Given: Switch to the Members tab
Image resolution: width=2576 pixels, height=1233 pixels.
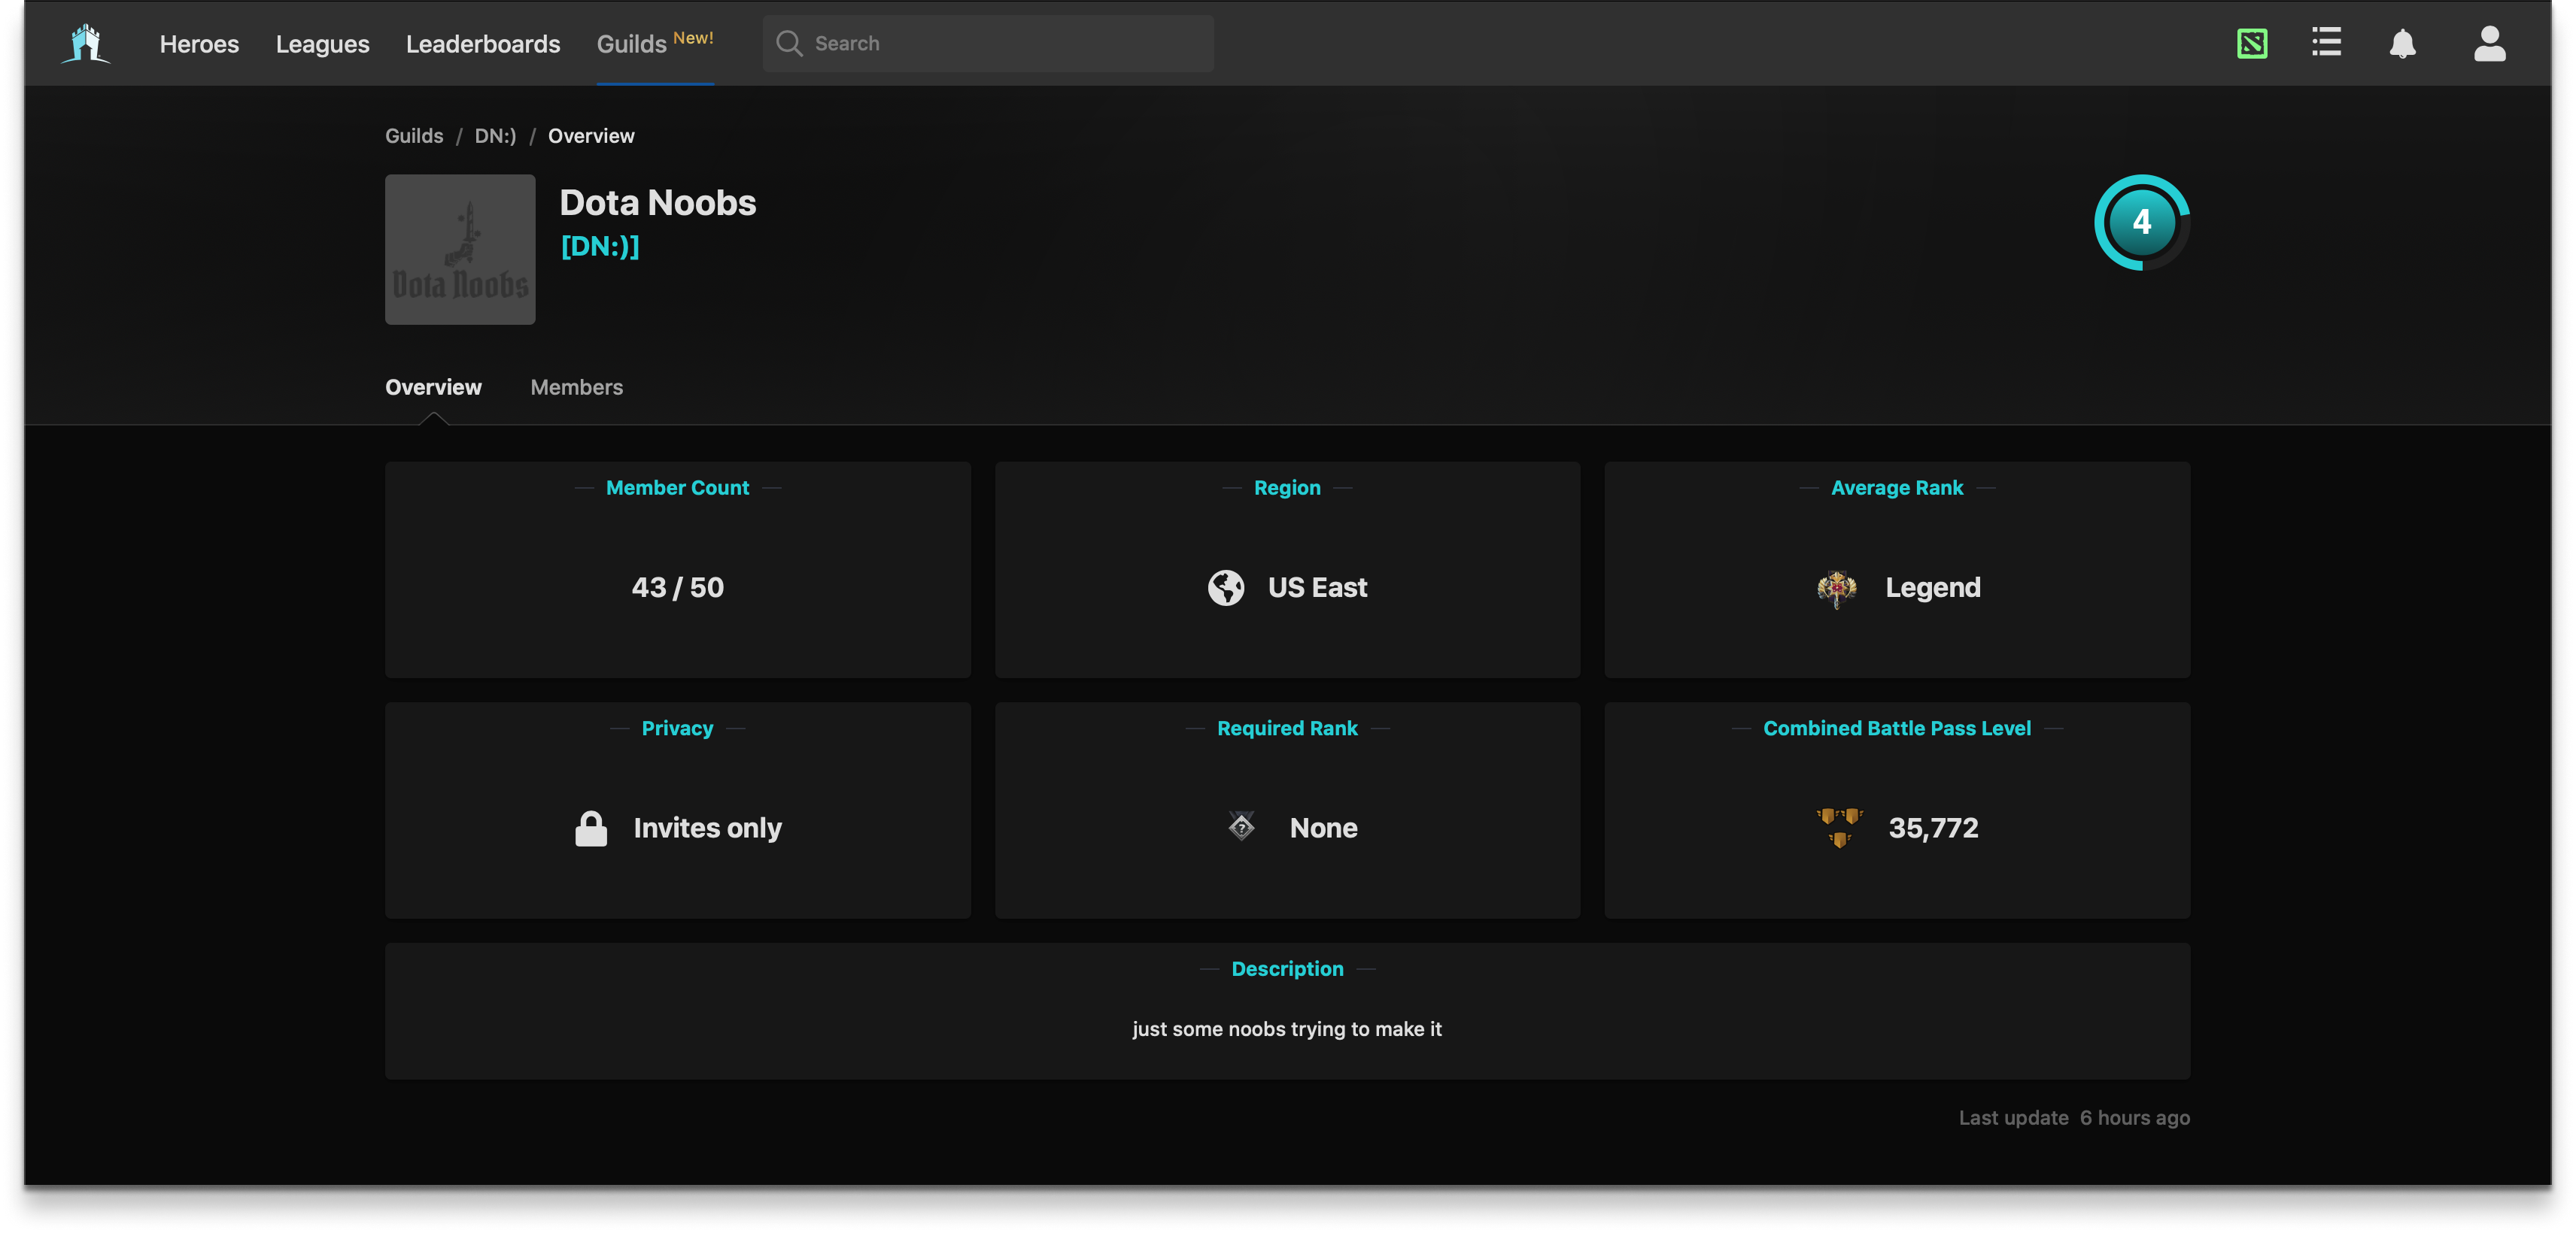Looking at the screenshot, I should (x=576, y=388).
